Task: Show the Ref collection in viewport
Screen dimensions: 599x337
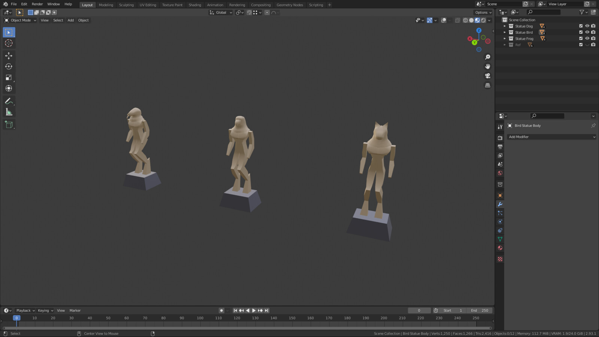Action: tap(587, 45)
